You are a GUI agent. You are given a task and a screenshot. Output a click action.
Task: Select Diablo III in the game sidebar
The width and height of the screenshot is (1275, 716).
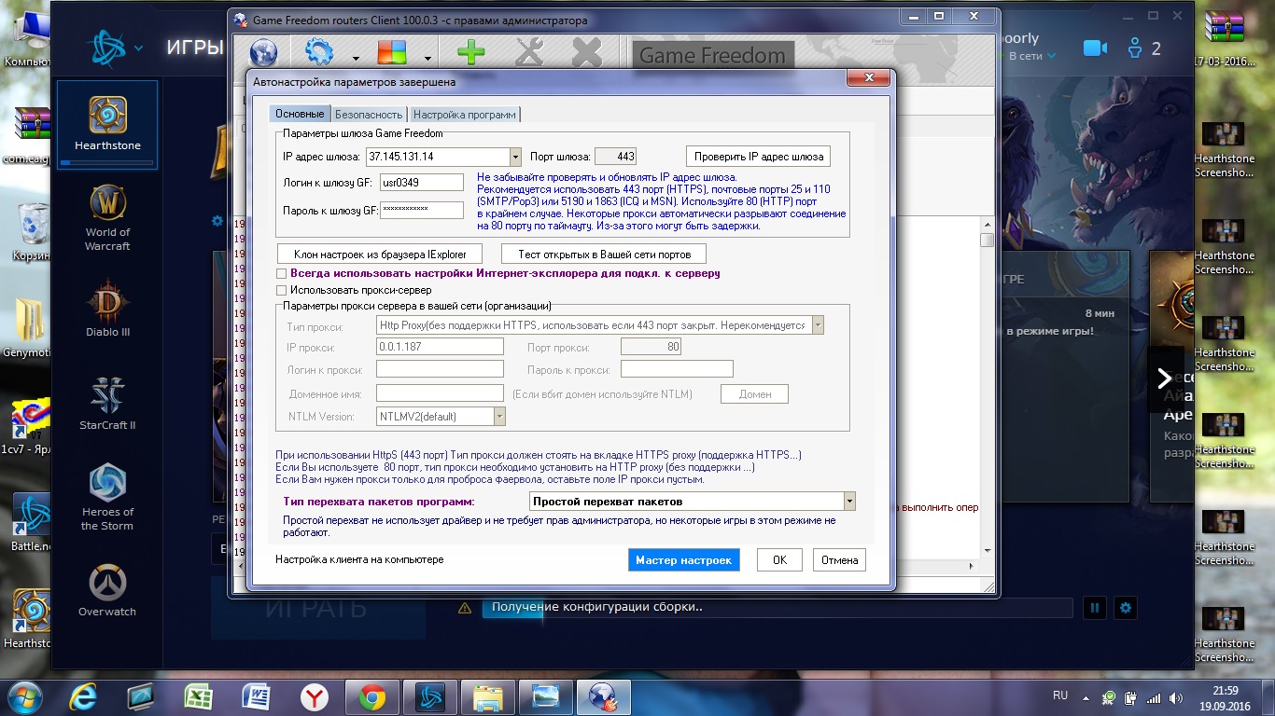click(x=107, y=310)
